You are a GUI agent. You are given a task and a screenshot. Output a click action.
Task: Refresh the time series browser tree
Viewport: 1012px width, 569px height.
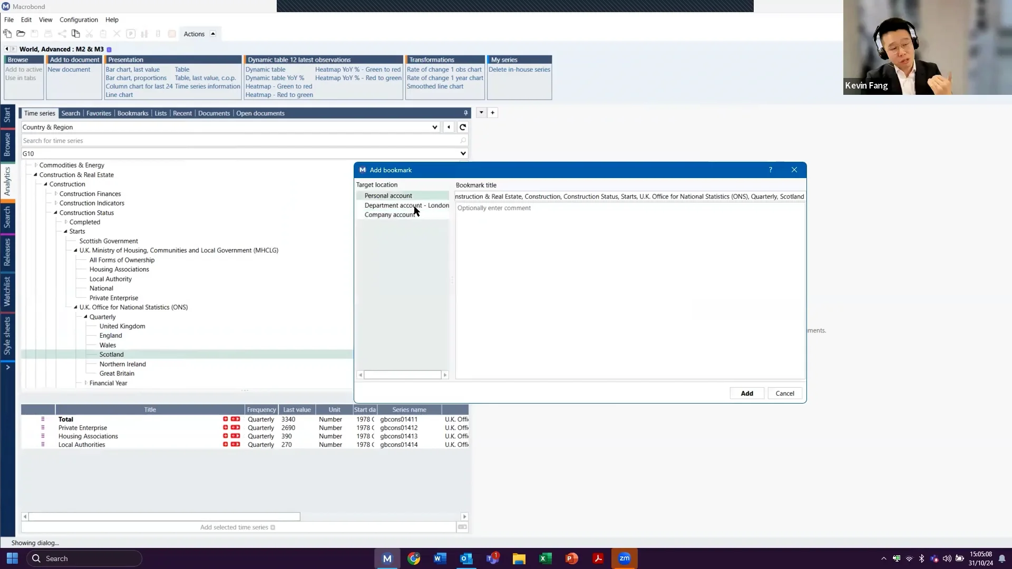[x=462, y=127]
